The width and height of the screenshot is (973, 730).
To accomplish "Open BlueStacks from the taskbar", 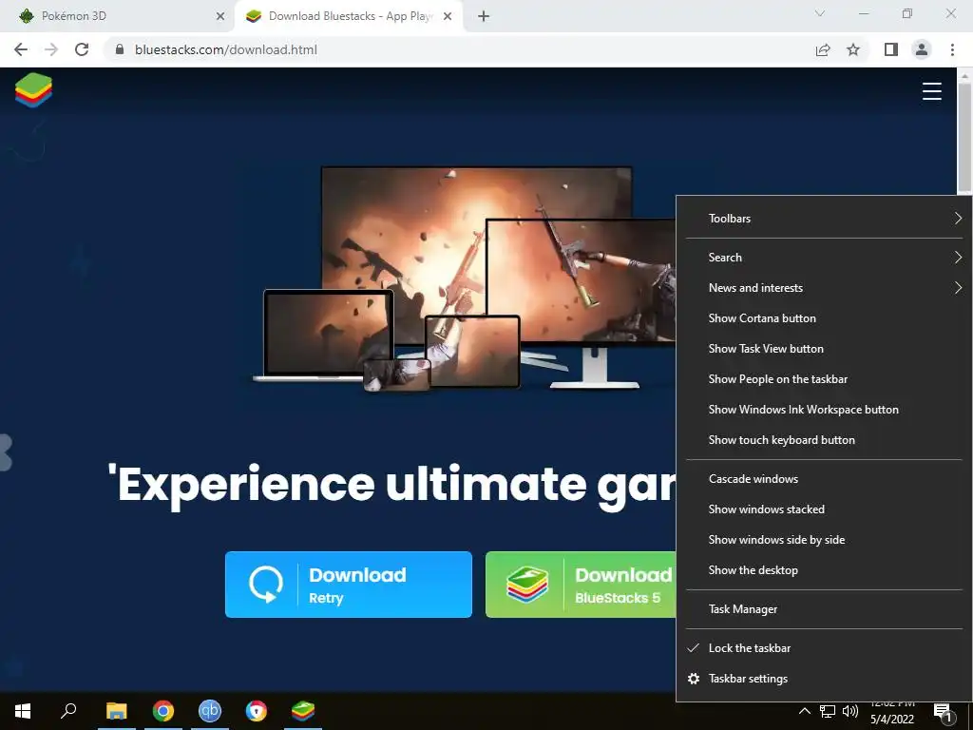I will [x=303, y=711].
